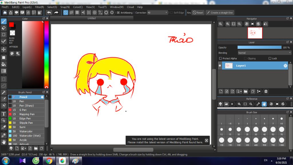This screenshot has height=165, width=293.
Task: Select the Brush tool in left toolbar
Action: coord(4,21)
